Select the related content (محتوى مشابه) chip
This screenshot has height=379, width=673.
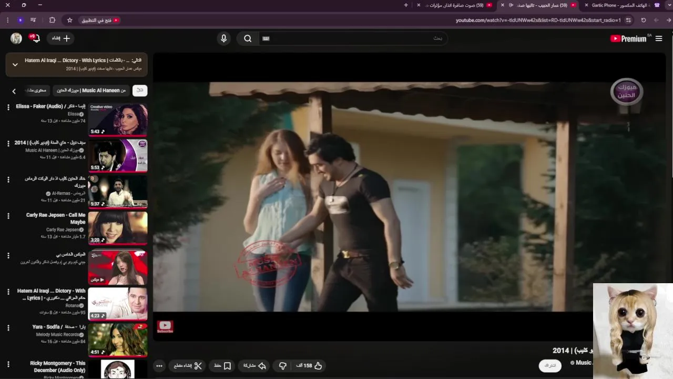(36, 91)
